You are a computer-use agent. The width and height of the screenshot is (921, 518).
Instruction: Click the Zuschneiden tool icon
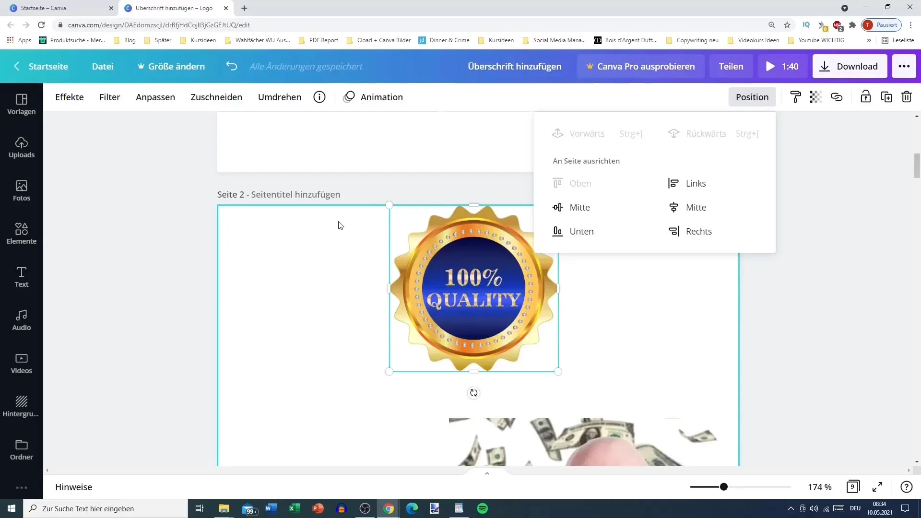[x=217, y=97]
